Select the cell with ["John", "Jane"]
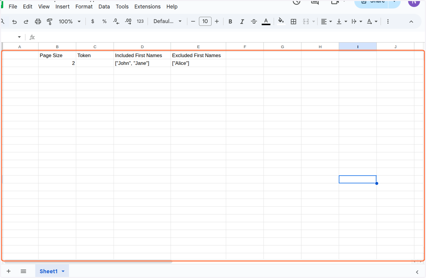The width and height of the screenshot is (426, 278). (142, 63)
